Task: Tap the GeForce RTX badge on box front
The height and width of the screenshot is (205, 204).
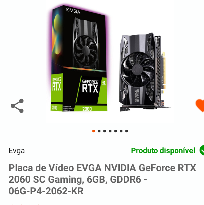Action: 90,86
